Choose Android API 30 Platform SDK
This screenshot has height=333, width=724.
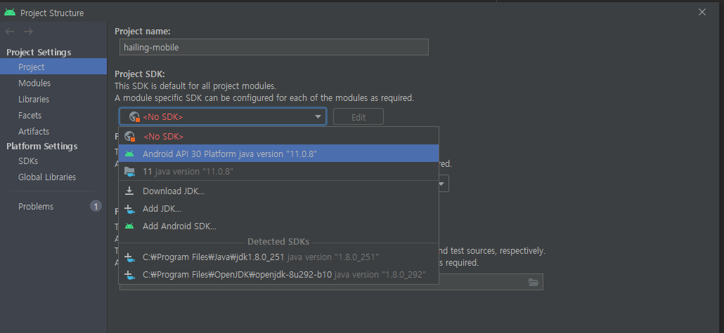pos(278,154)
